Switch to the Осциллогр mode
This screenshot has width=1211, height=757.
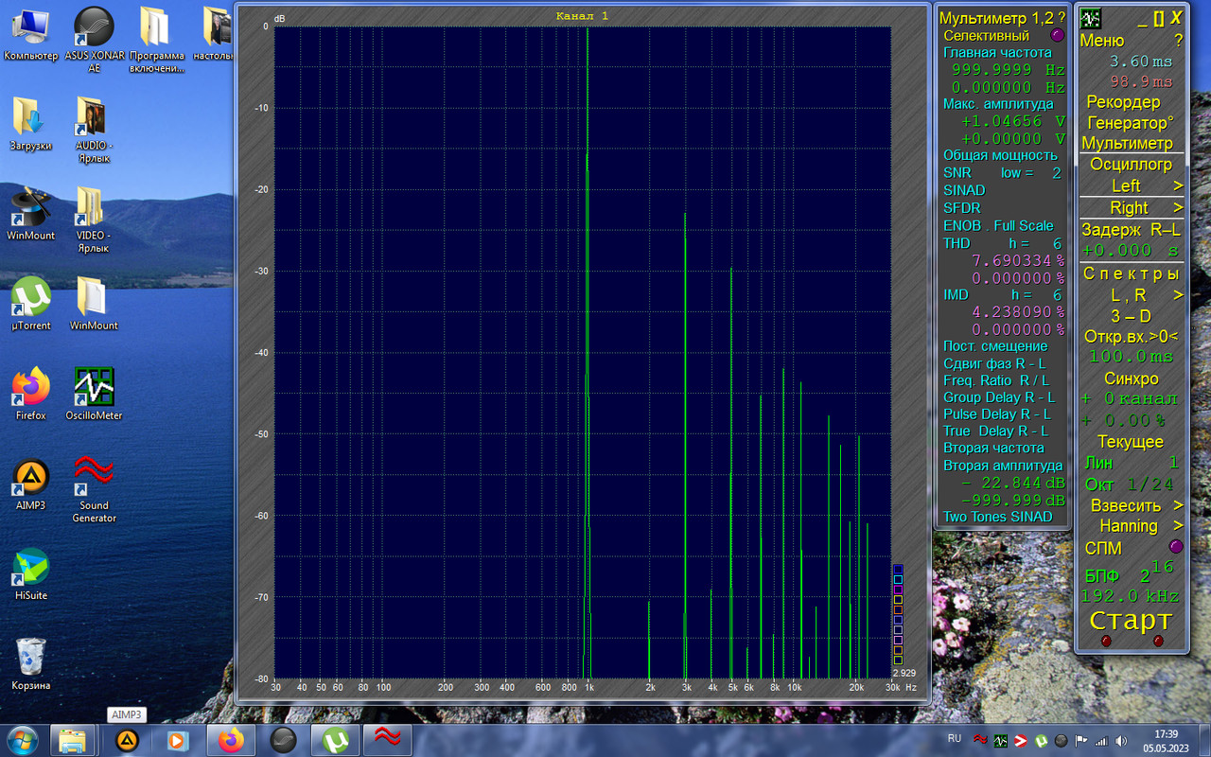coord(1132,164)
